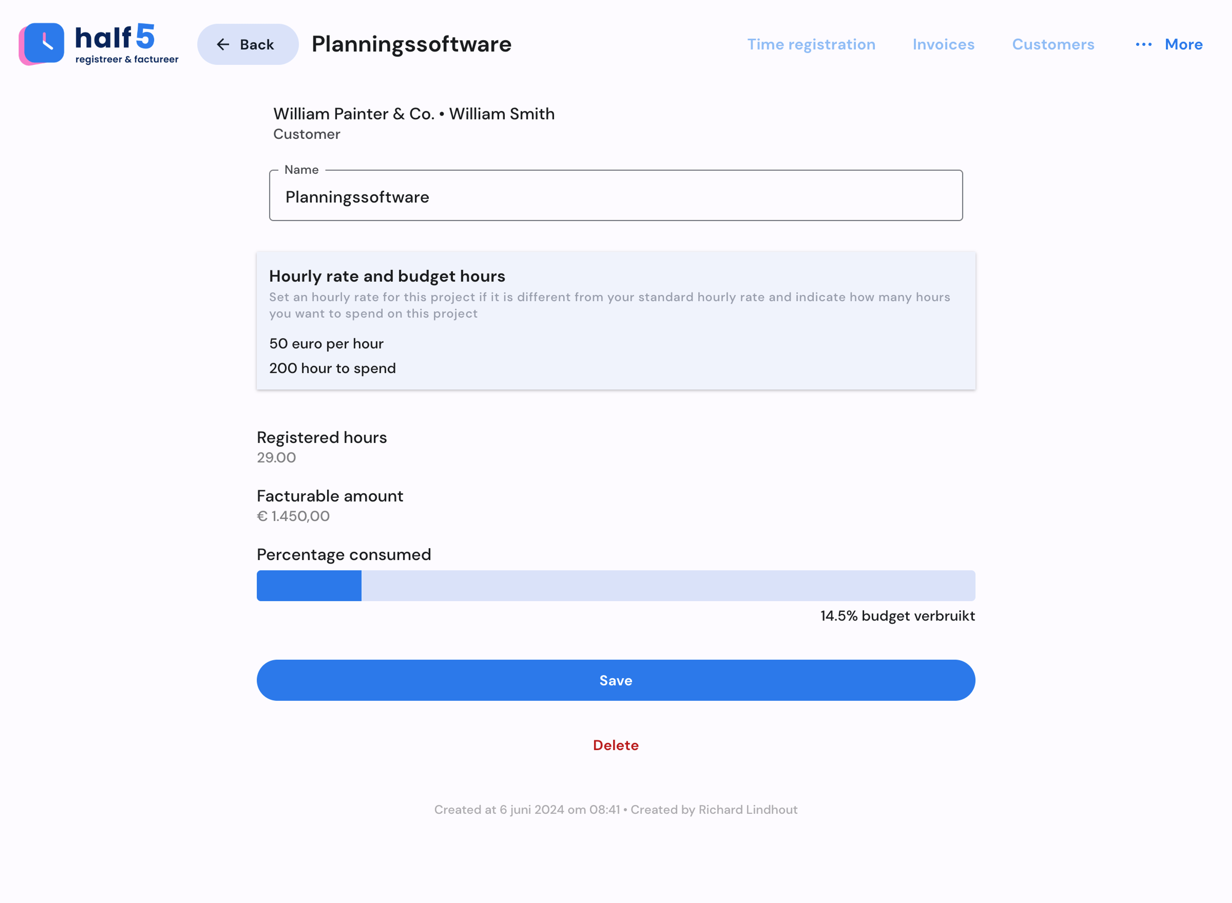Open the ellipsis More menu icon
This screenshot has width=1232, height=903.
point(1144,45)
